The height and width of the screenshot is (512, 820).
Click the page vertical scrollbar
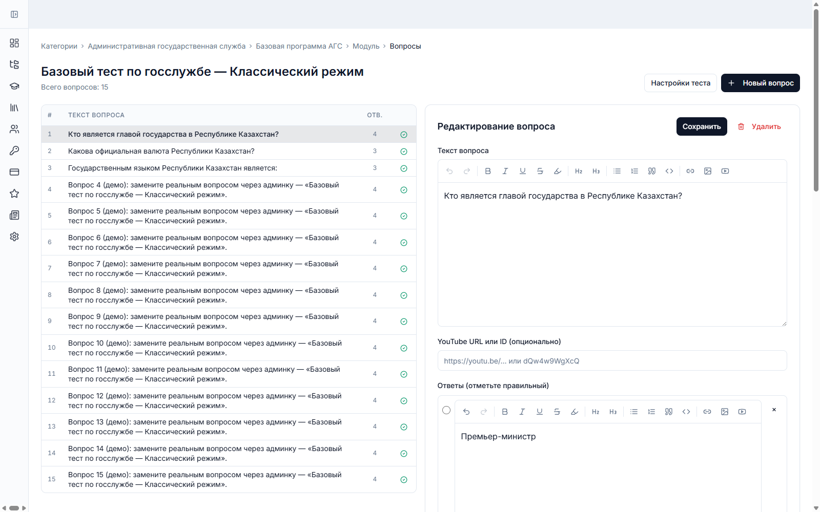pyautogui.click(x=816, y=100)
